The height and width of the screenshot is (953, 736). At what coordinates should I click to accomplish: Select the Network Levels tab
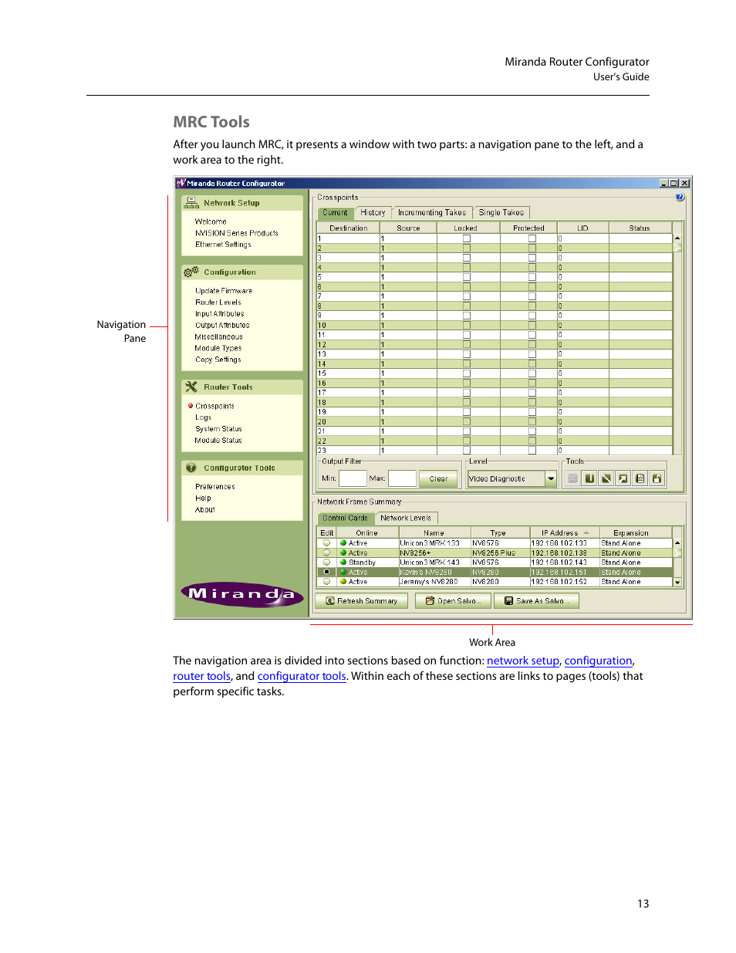click(x=406, y=518)
